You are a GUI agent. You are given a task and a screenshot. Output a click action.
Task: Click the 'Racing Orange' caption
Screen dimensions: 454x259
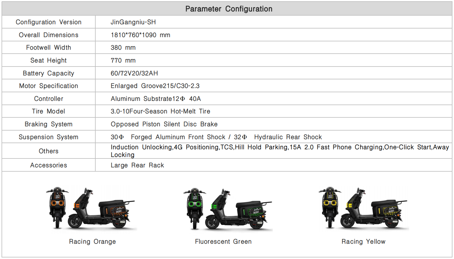tap(92, 242)
